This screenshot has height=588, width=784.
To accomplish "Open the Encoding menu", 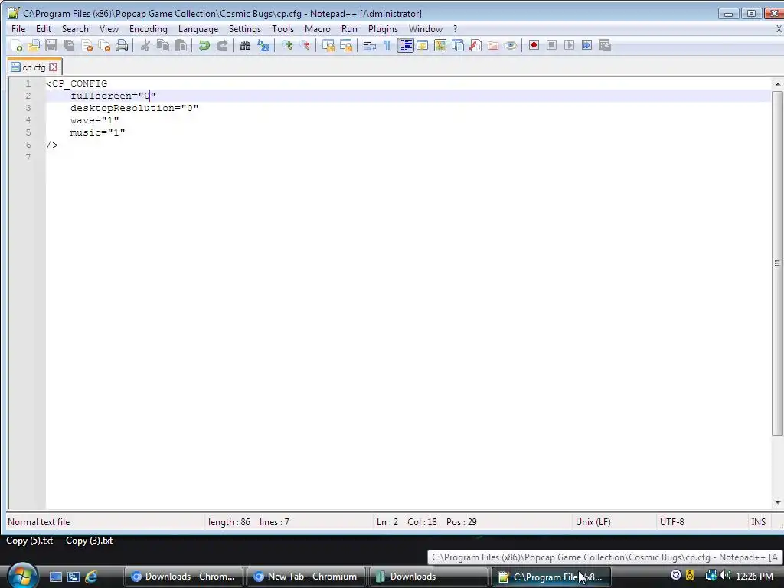I will click(148, 29).
